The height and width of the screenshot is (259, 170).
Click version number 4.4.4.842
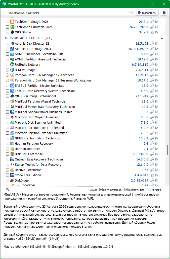(141, 175)
